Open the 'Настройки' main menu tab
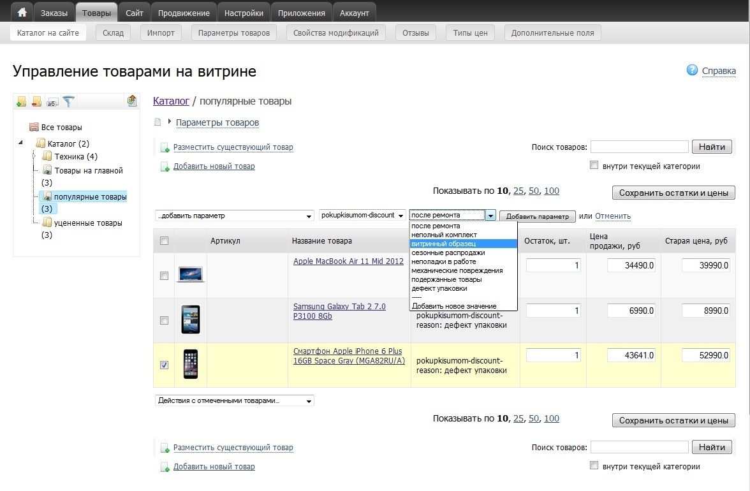 (244, 13)
